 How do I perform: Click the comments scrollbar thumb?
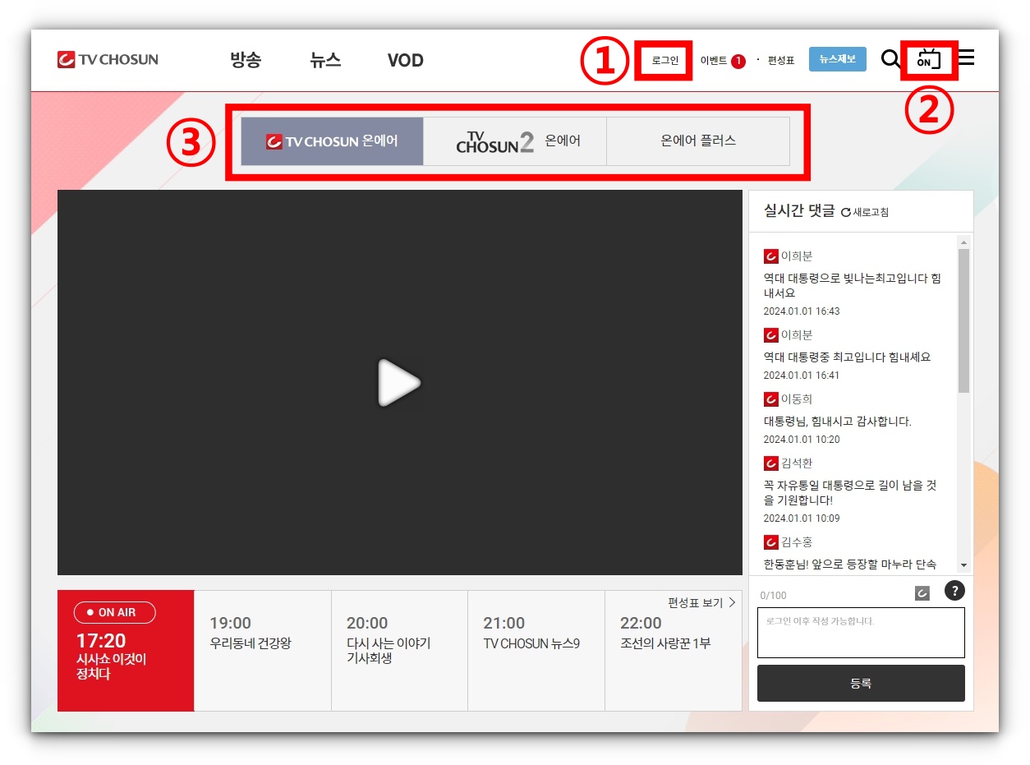[x=963, y=320]
